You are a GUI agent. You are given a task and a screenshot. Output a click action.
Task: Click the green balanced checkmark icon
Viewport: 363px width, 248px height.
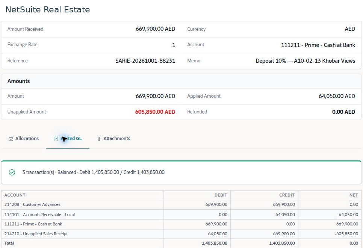[12, 172]
